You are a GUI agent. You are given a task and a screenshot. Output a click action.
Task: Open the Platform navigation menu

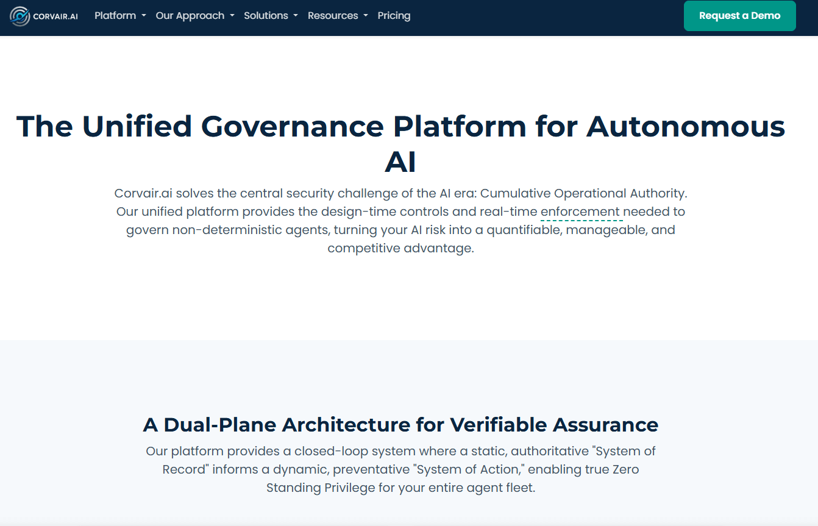115,16
